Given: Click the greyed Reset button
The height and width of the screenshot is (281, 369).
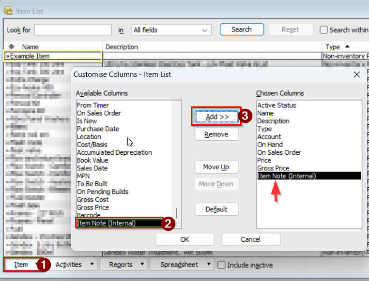Looking at the screenshot, I should tap(291, 30).
